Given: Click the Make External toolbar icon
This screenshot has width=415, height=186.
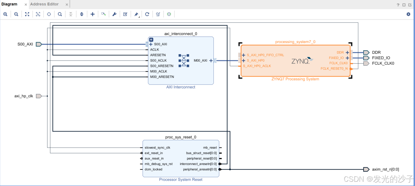Looking at the screenshot, I should click(x=103, y=14).
